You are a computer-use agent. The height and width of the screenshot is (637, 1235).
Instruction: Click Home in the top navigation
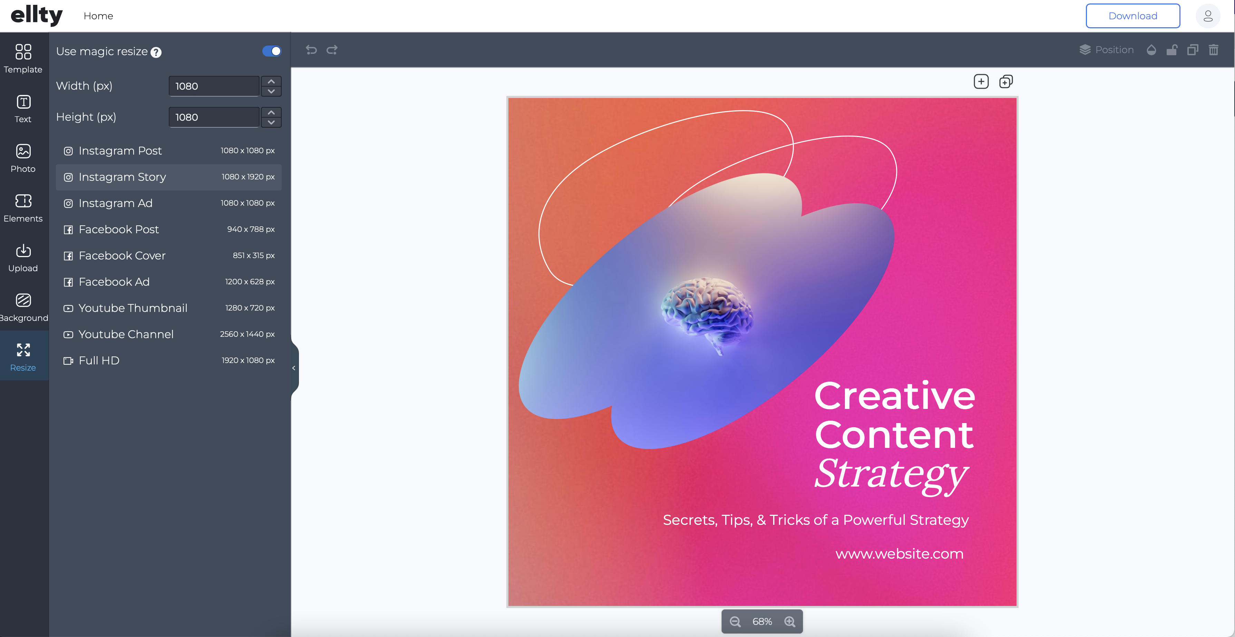pyautogui.click(x=98, y=16)
